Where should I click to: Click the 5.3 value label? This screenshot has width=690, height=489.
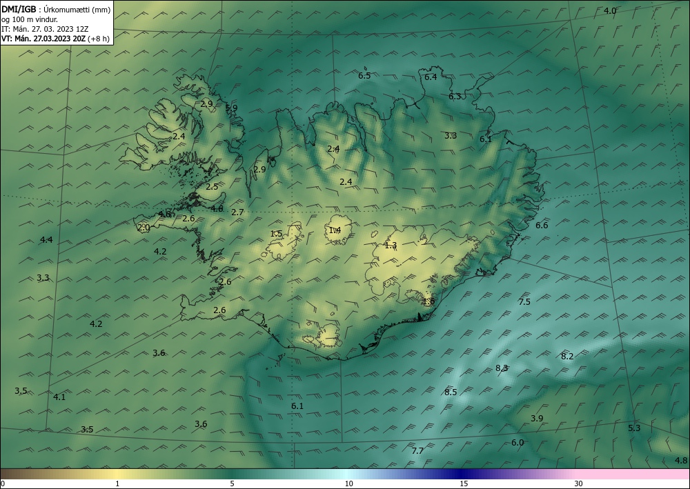(x=634, y=428)
